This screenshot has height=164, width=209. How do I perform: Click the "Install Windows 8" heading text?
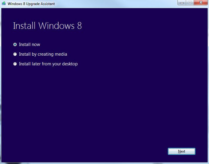pyautogui.click(x=47, y=26)
